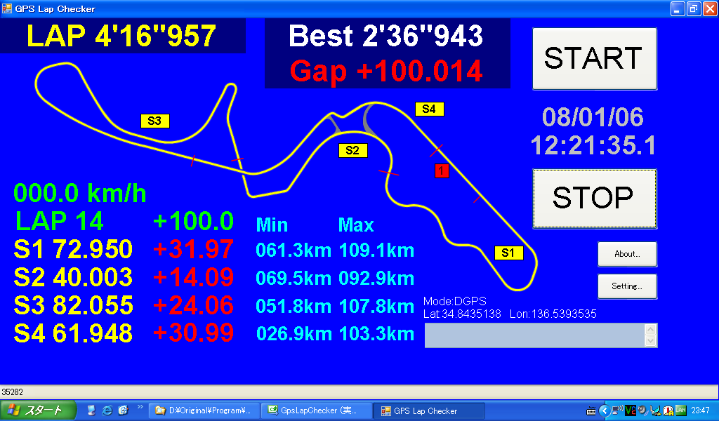Image resolution: width=719 pixels, height=421 pixels.
Task: Click inside the grey log text box
Action: pos(534,335)
